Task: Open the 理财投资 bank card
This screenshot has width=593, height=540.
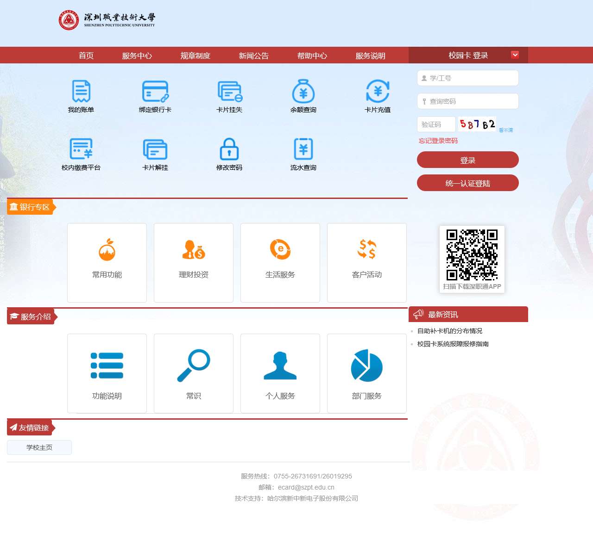Action: [x=194, y=263]
